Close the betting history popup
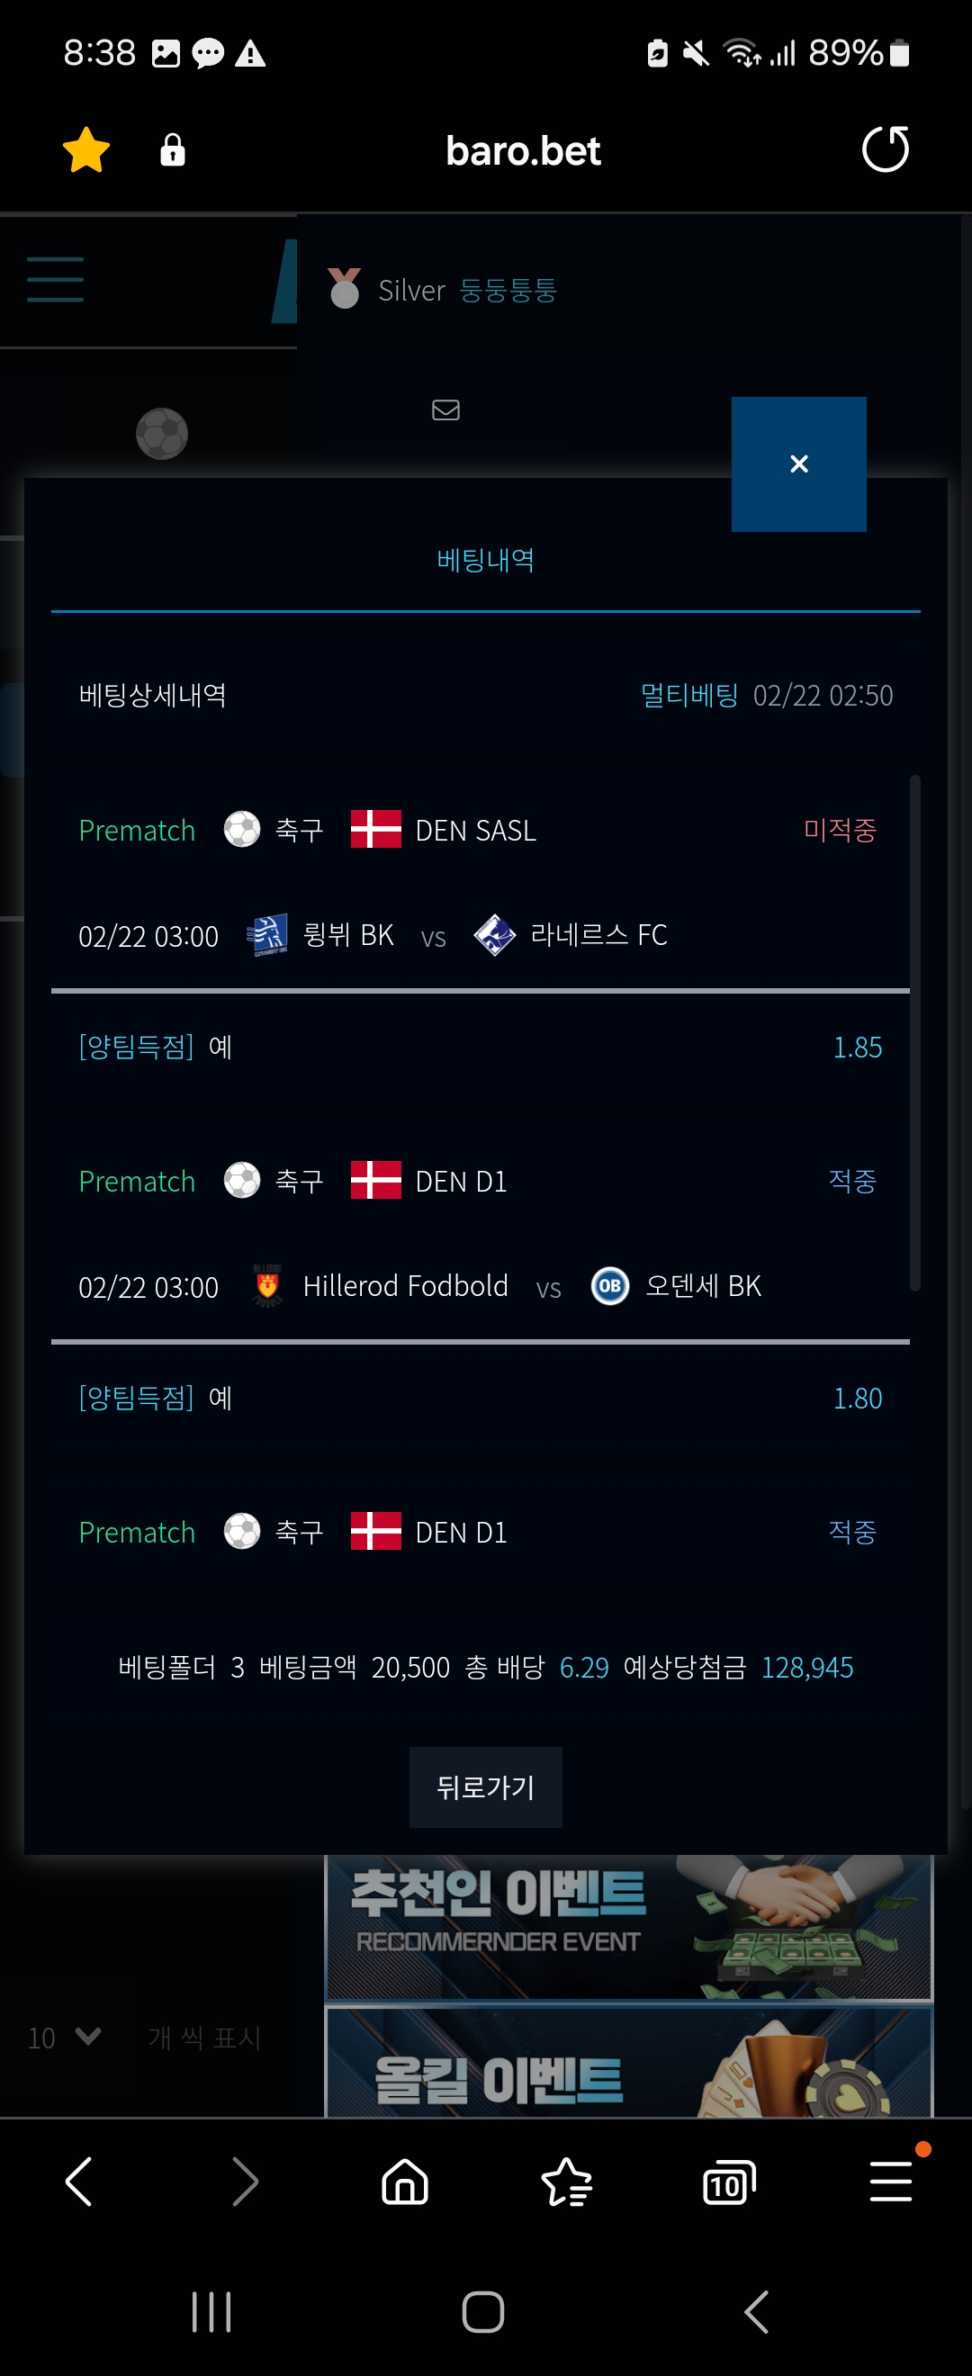Image resolution: width=972 pixels, height=2376 pixels. click(x=798, y=463)
